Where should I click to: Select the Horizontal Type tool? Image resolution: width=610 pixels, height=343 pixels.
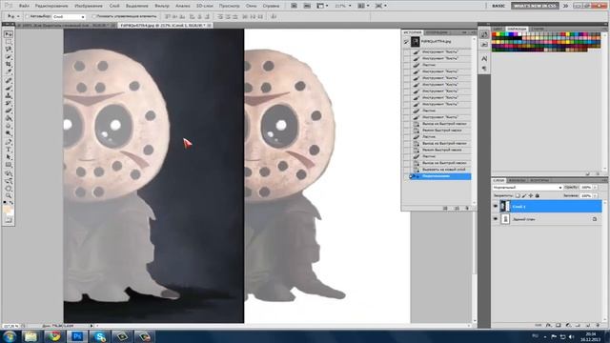coord(9,150)
